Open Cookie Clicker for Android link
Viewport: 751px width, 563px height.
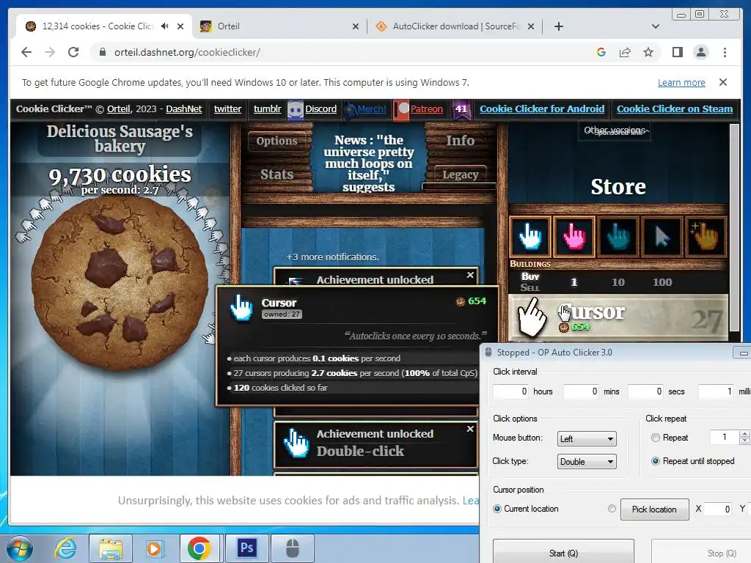(542, 109)
